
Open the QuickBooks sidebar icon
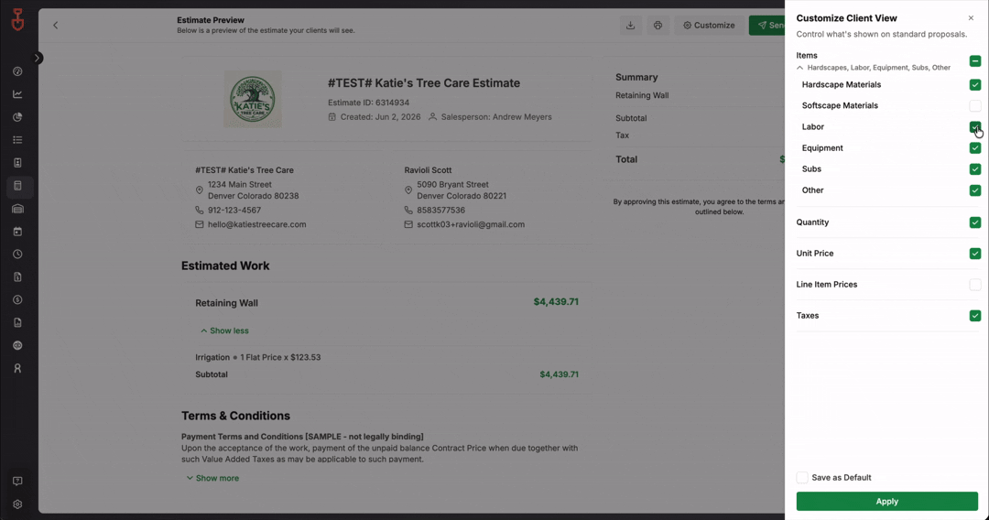coord(17,345)
